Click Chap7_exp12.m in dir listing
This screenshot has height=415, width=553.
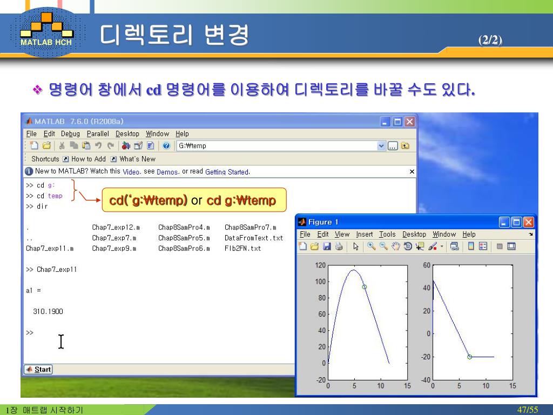point(116,227)
